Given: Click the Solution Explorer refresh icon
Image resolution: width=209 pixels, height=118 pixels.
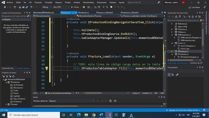Looking at the screenshot, I should [193, 17].
